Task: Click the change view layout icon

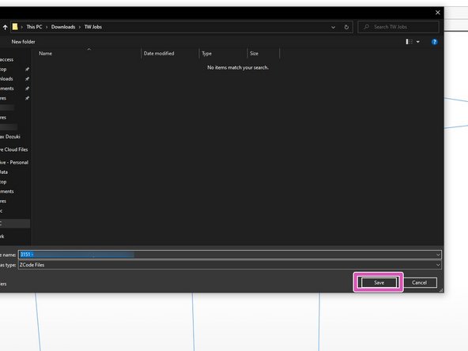Action: click(x=409, y=42)
